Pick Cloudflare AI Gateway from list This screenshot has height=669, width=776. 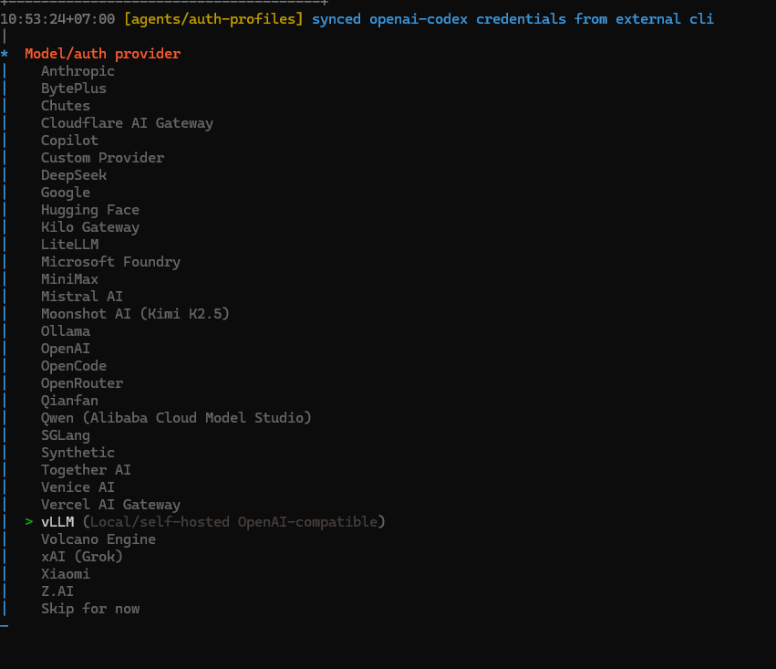click(x=127, y=123)
